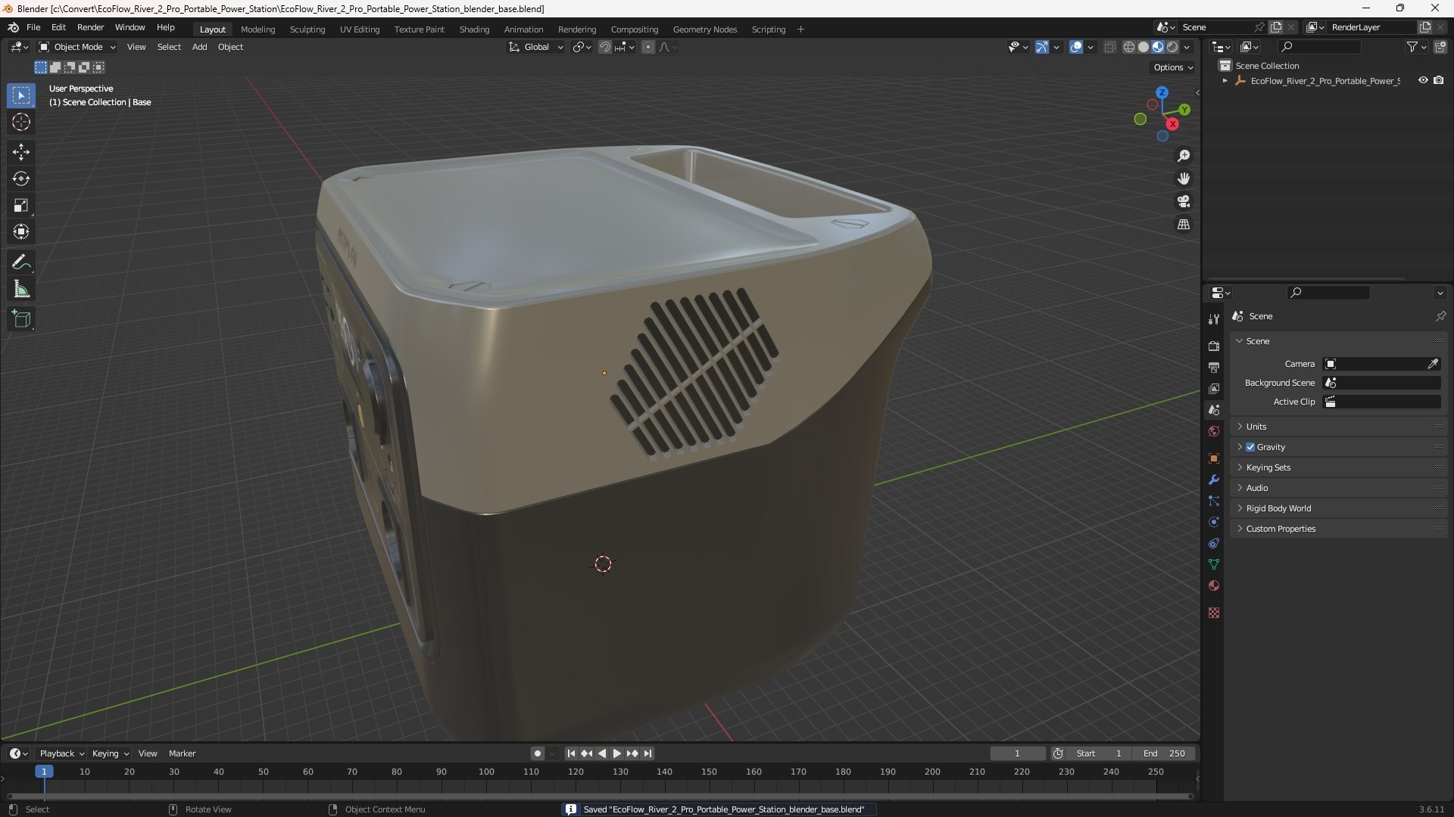Screen dimensions: 1454x817
Task: Toggle camera view icon in viewport
Action: (x=1184, y=201)
